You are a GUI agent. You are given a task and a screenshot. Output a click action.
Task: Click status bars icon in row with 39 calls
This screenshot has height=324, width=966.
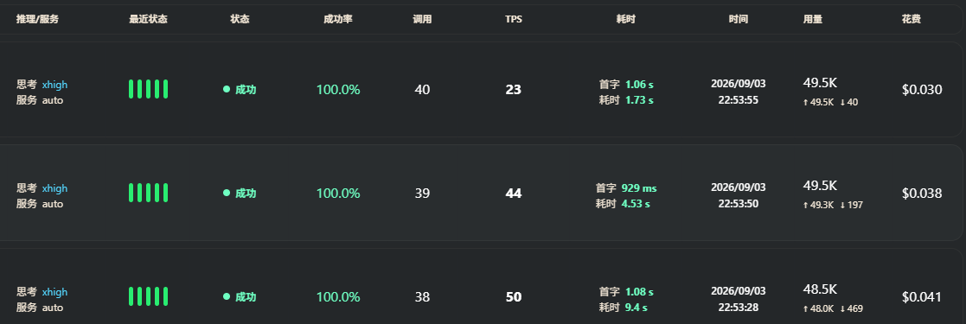point(149,193)
